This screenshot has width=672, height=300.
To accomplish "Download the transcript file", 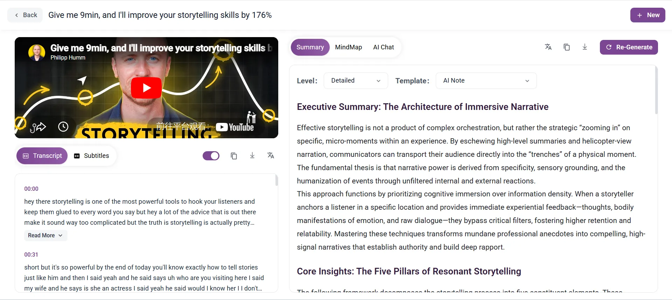I will pos(252,155).
